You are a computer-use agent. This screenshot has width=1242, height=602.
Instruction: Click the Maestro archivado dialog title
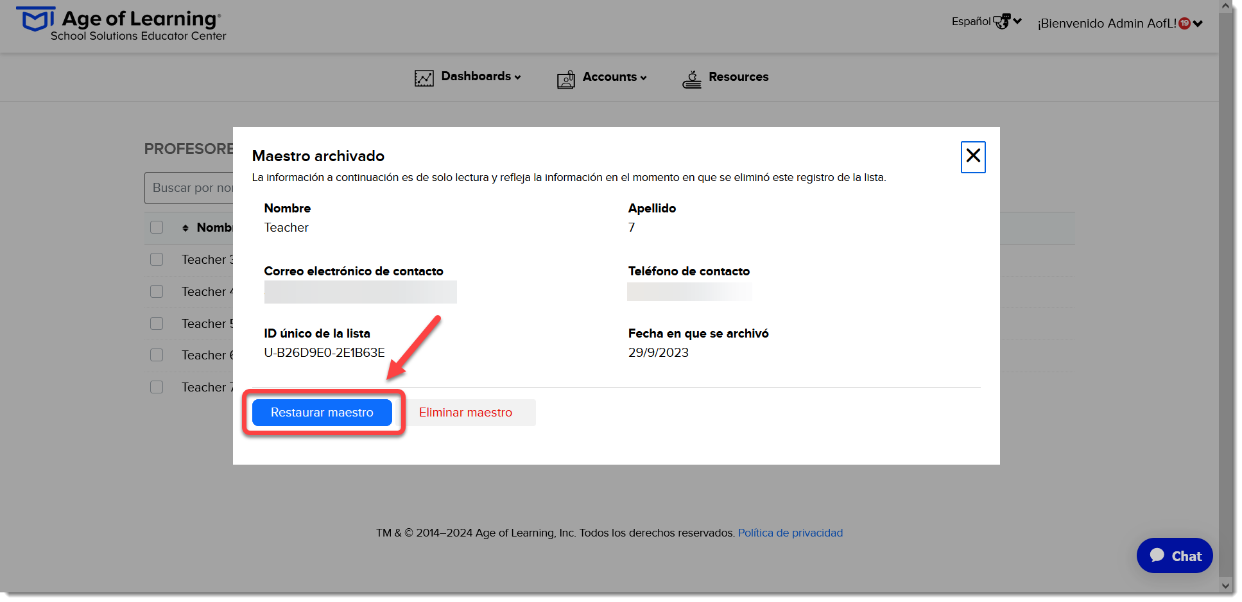point(318,156)
